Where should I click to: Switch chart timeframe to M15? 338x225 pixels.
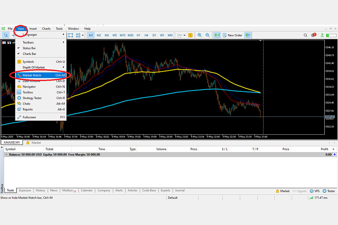tap(122, 35)
